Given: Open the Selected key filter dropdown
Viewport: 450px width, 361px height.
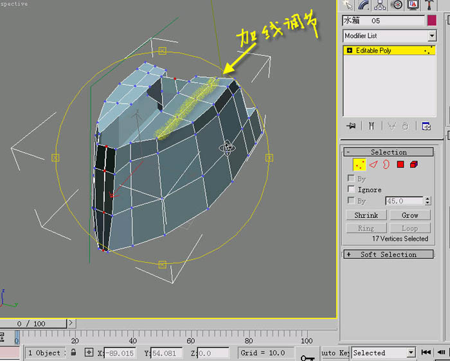Looking at the screenshot, I should (411, 353).
